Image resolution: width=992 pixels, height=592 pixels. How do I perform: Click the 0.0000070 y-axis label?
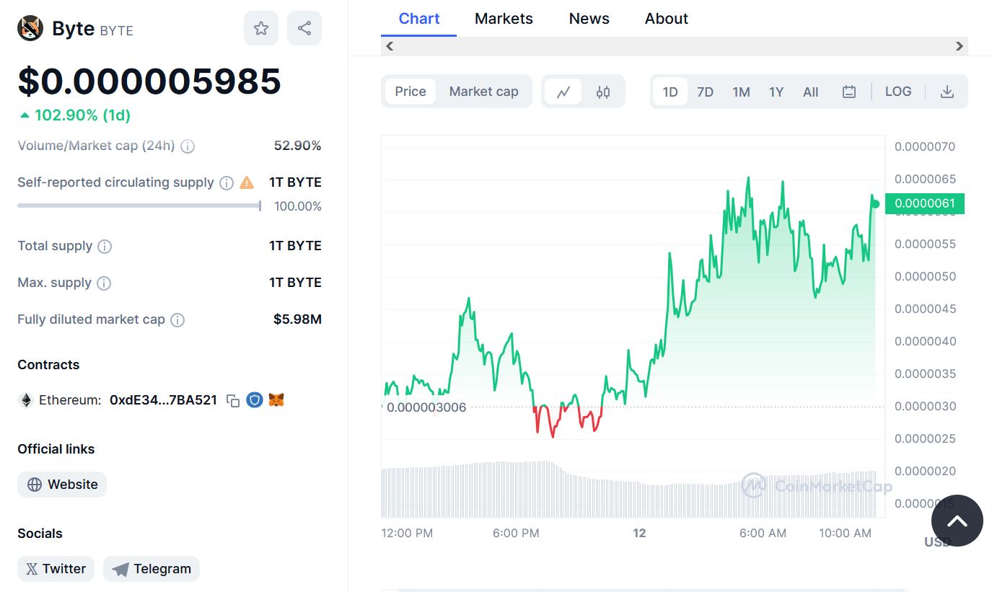[x=925, y=147]
